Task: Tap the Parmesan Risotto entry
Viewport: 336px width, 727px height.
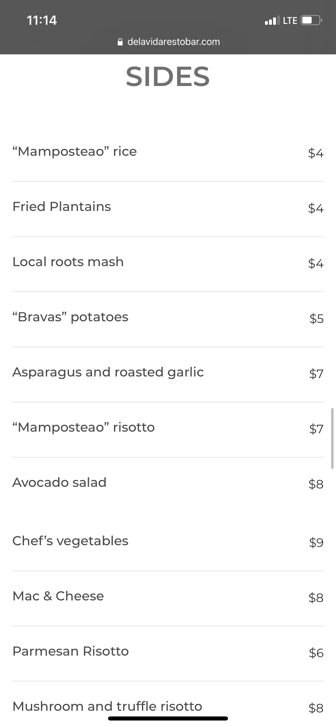Action: 71,652
